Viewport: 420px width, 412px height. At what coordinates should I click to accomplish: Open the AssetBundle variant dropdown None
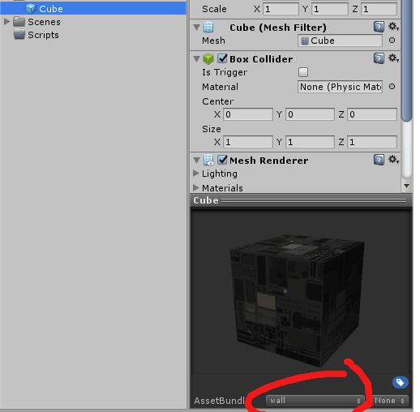coord(390,401)
